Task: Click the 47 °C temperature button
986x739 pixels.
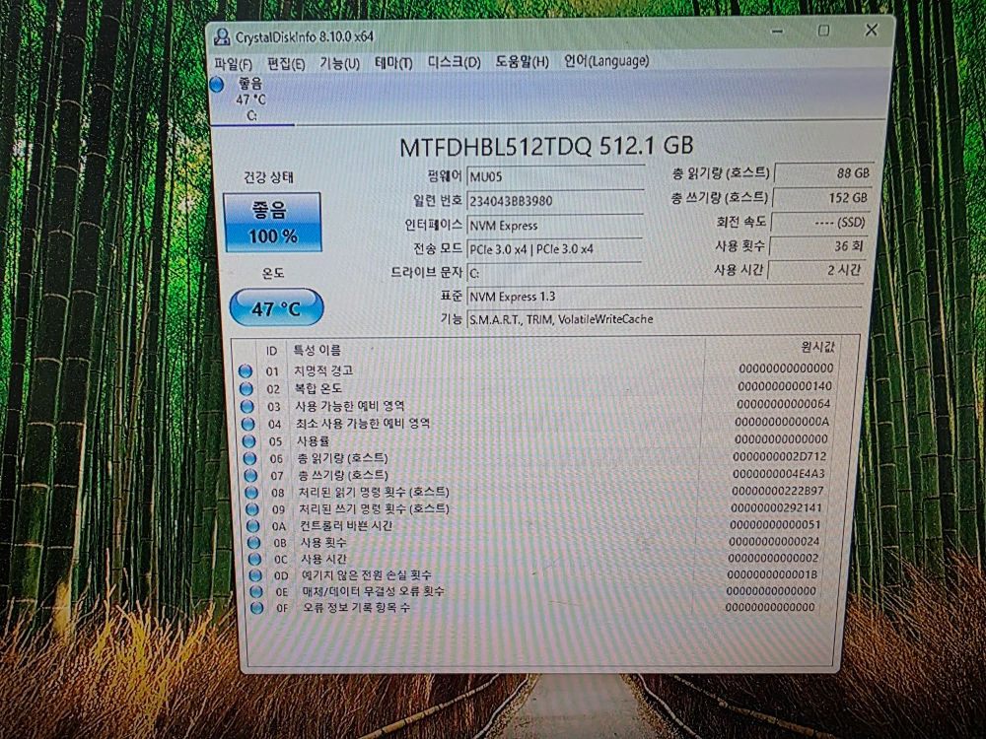Action: pos(277,307)
